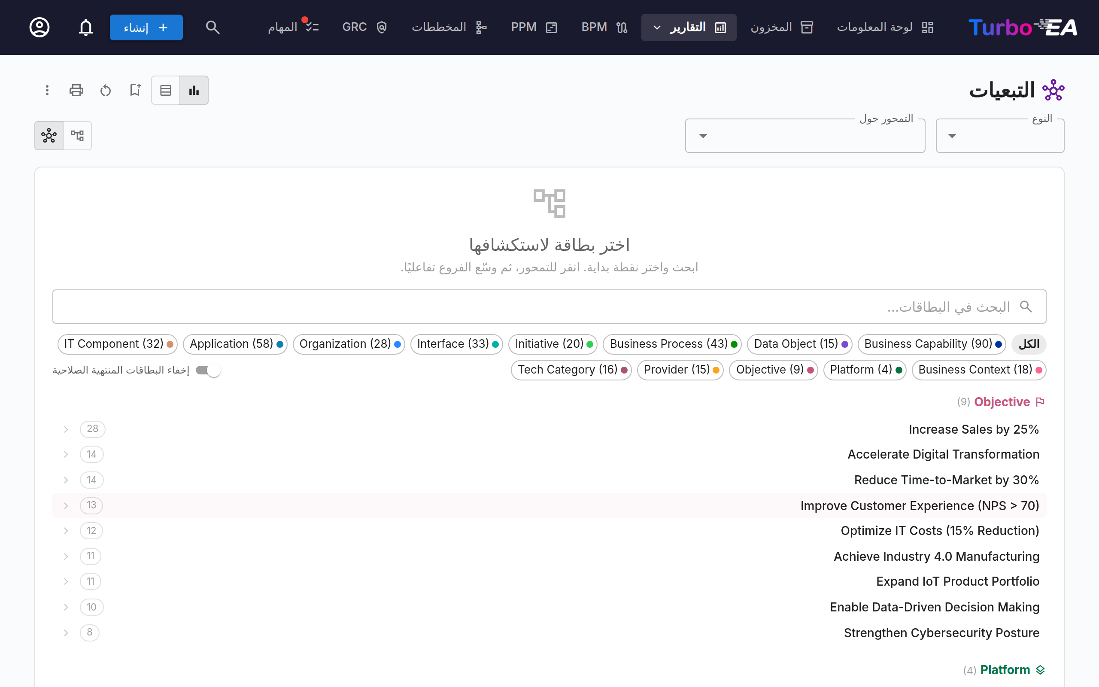This screenshot has width=1099, height=687.
Task: Select Strengthen Cybersecurity Posture
Action: click(549, 632)
